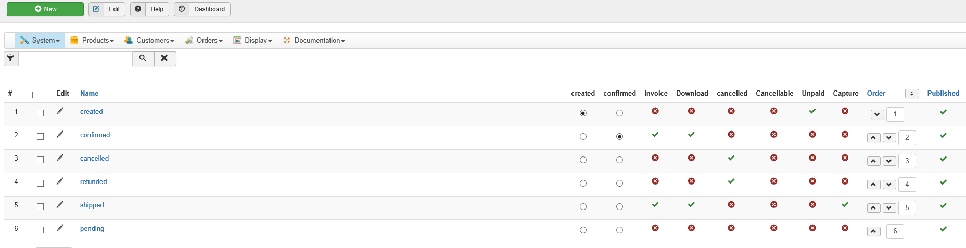Viewport: 966px width, 248px height.
Task: Open the Display dropdown menu
Action: pyautogui.click(x=253, y=41)
